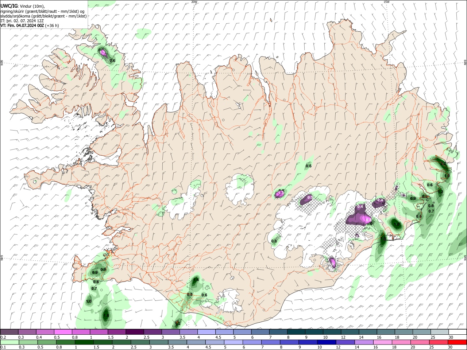Click the 'UWC/IG: Vindur (10m)' title text
Screen dimensions: 467x350
(23, 6)
